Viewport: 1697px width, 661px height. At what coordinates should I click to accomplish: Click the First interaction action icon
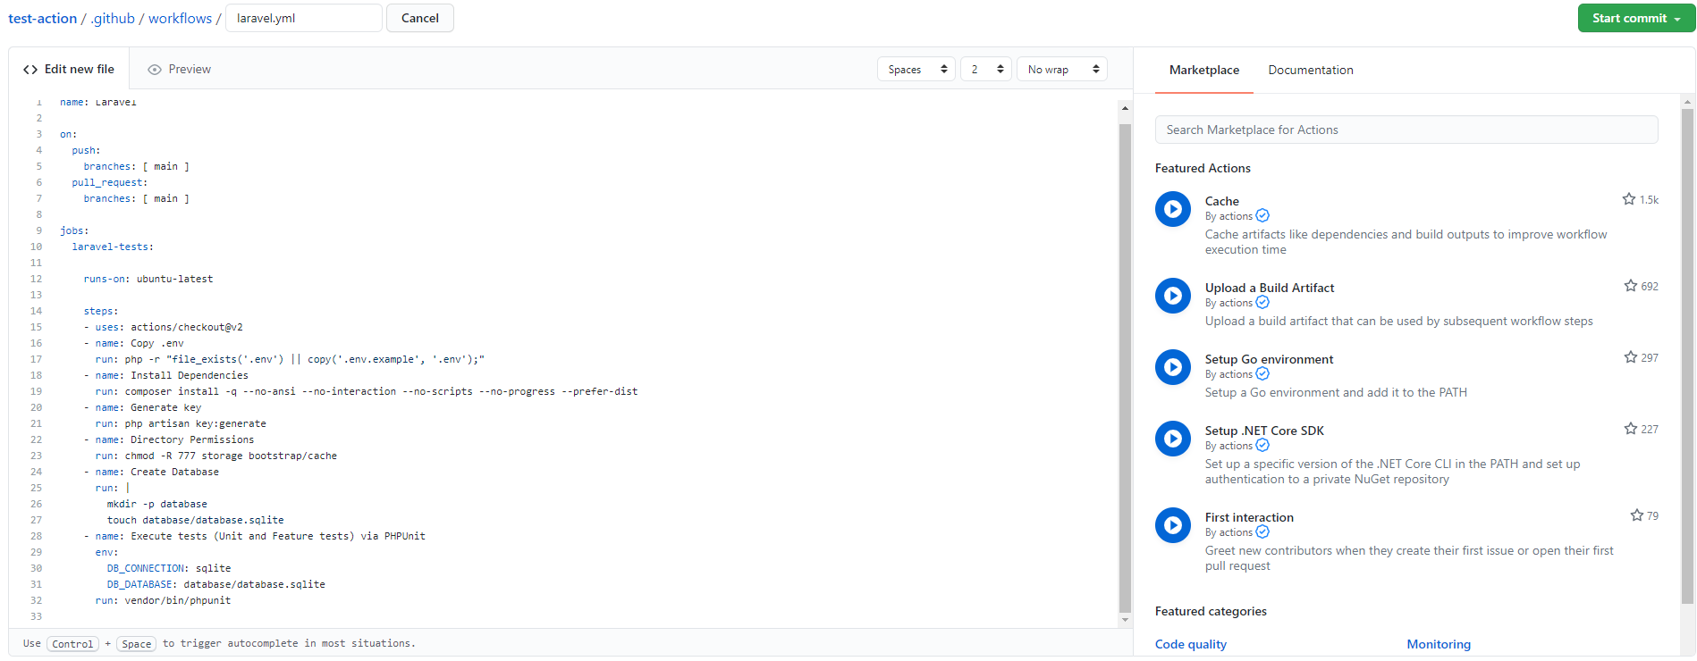[1172, 525]
